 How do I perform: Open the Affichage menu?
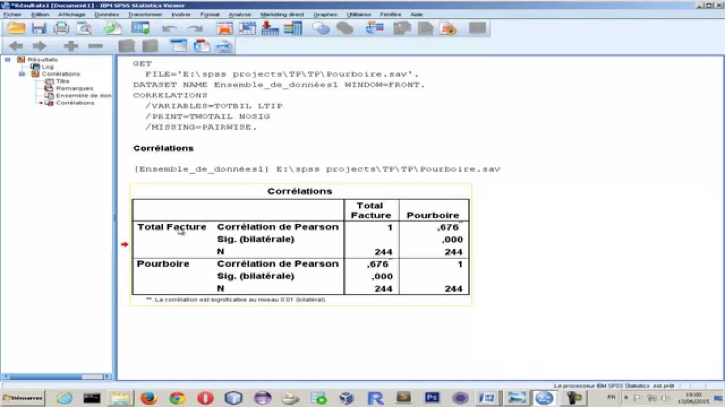[71, 14]
